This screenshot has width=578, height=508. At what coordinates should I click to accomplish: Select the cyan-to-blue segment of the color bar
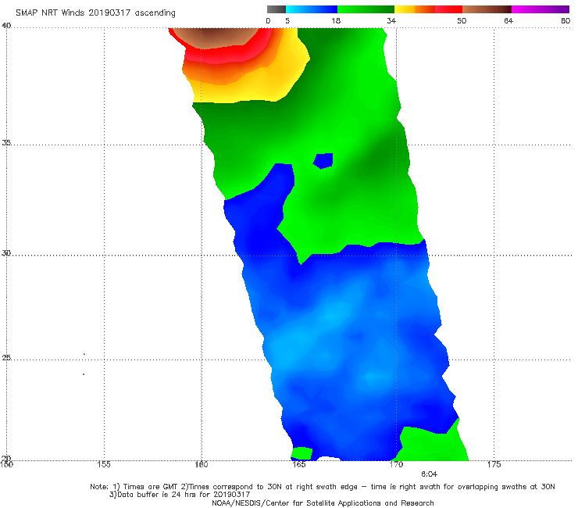[x=312, y=9]
